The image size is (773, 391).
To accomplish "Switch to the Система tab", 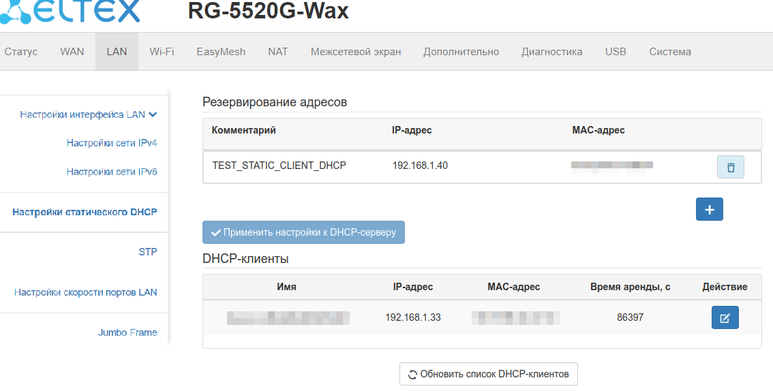I will click(670, 52).
